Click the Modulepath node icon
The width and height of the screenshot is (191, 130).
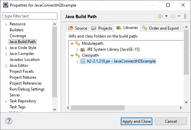pos(78,43)
